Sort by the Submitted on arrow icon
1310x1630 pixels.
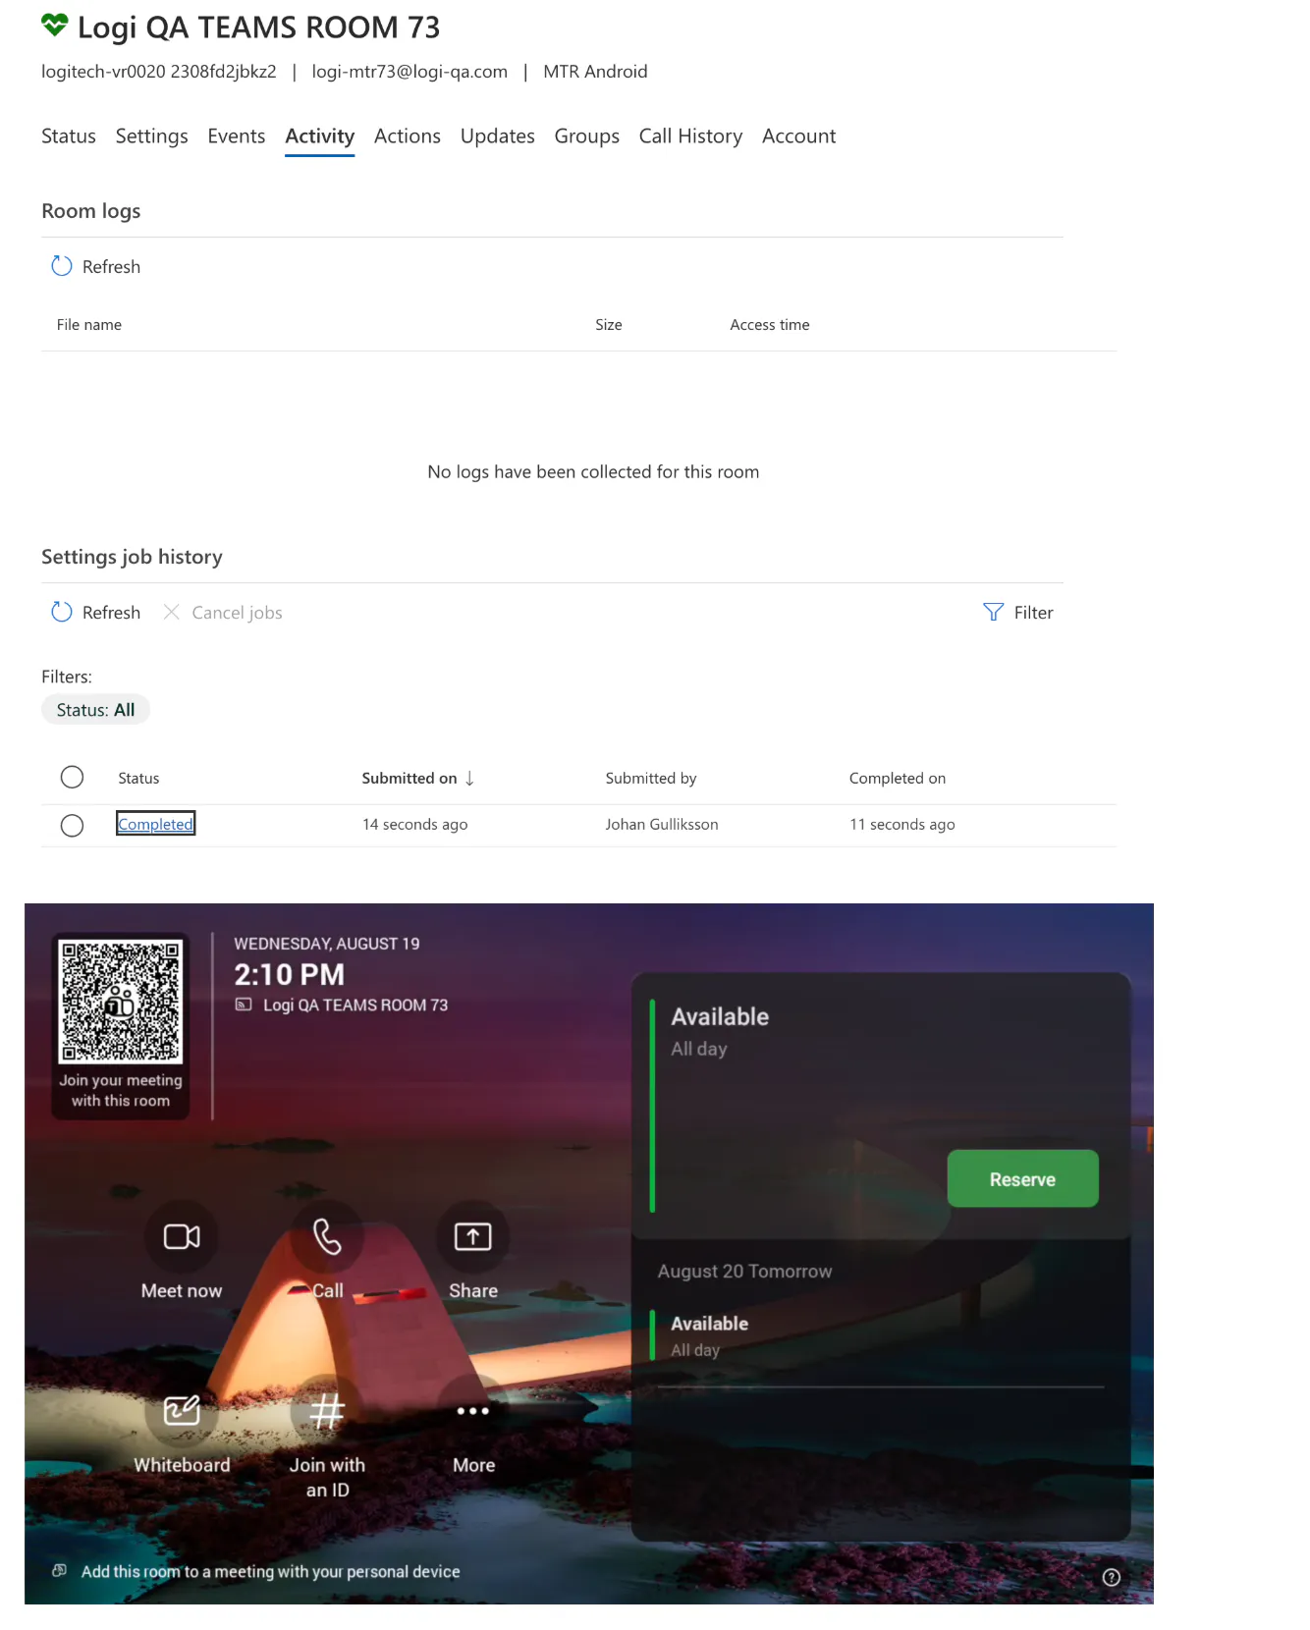tap(470, 778)
